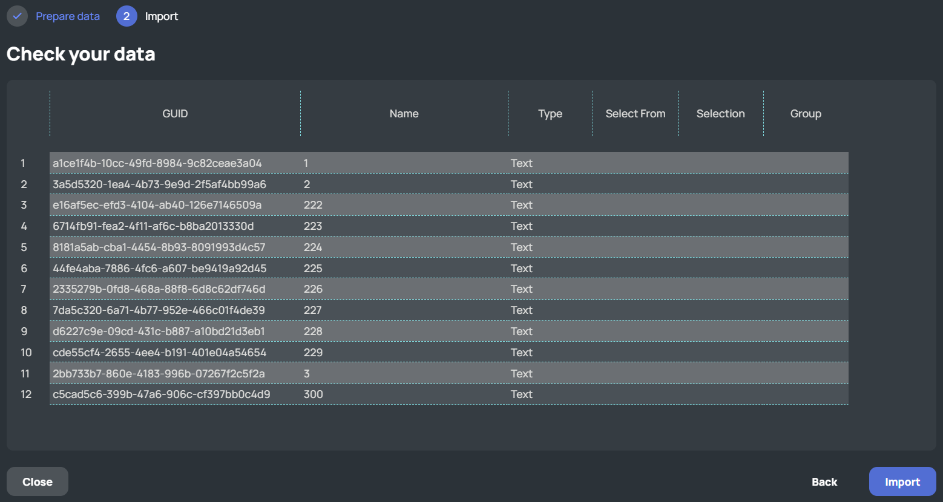
Task: Click the Name column header
Action: pyautogui.click(x=404, y=114)
